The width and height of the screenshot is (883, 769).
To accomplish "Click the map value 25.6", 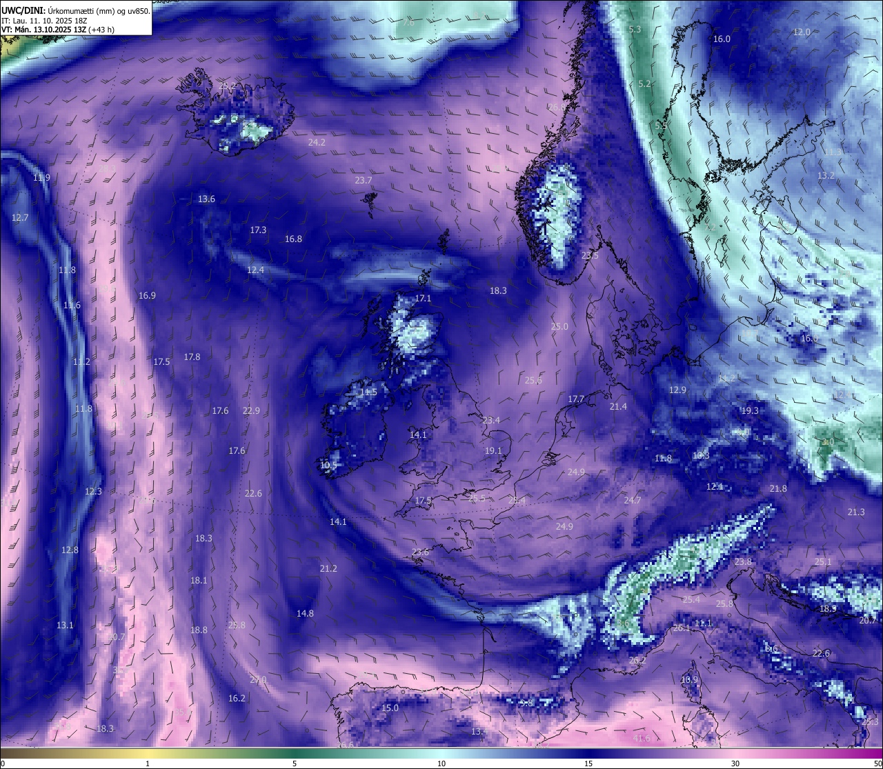I will pyautogui.click(x=533, y=380).
